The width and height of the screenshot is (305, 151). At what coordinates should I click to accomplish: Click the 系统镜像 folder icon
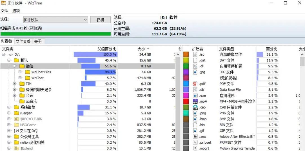click(x=16, y=107)
